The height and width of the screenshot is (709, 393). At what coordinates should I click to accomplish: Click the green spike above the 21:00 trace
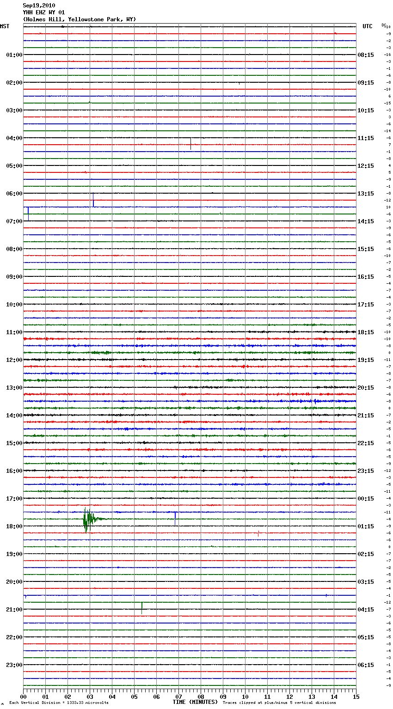tap(141, 608)
